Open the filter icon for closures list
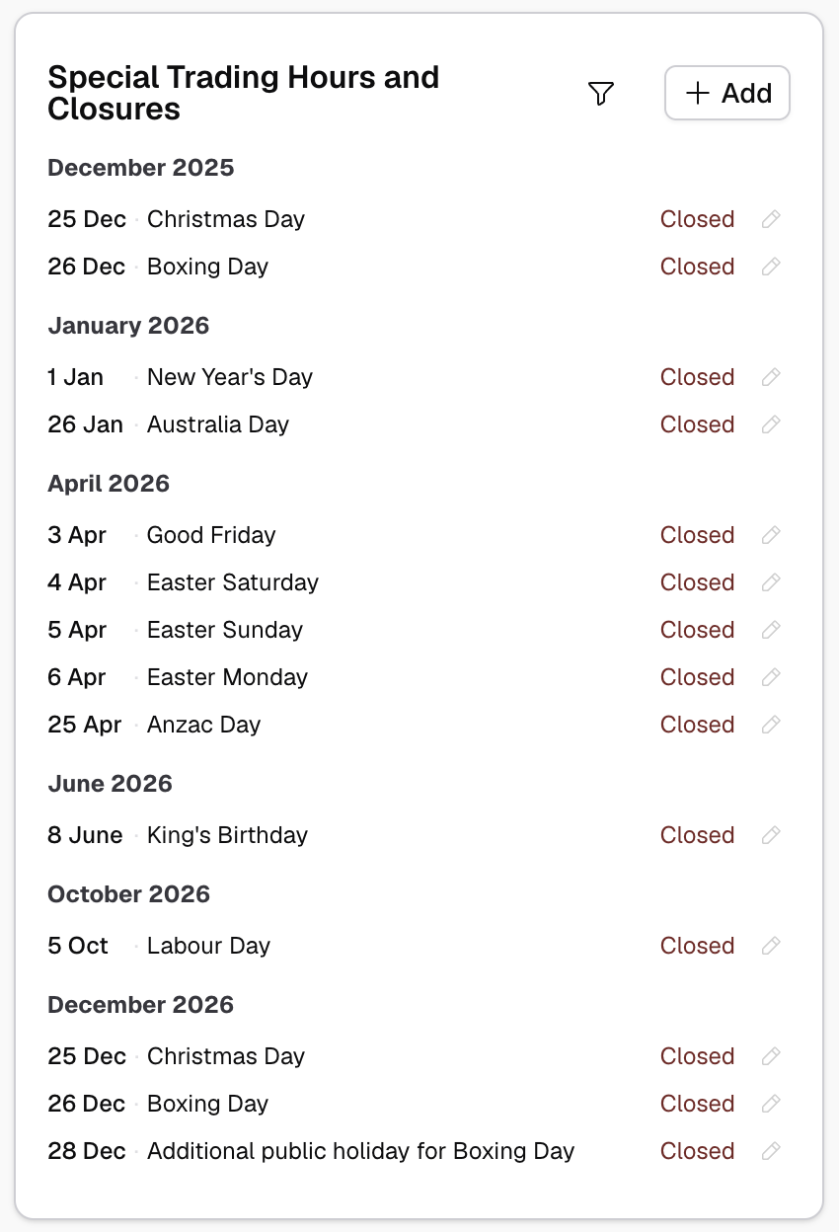The width and height of the screenshot is (839, 1232). click(601, 94)
